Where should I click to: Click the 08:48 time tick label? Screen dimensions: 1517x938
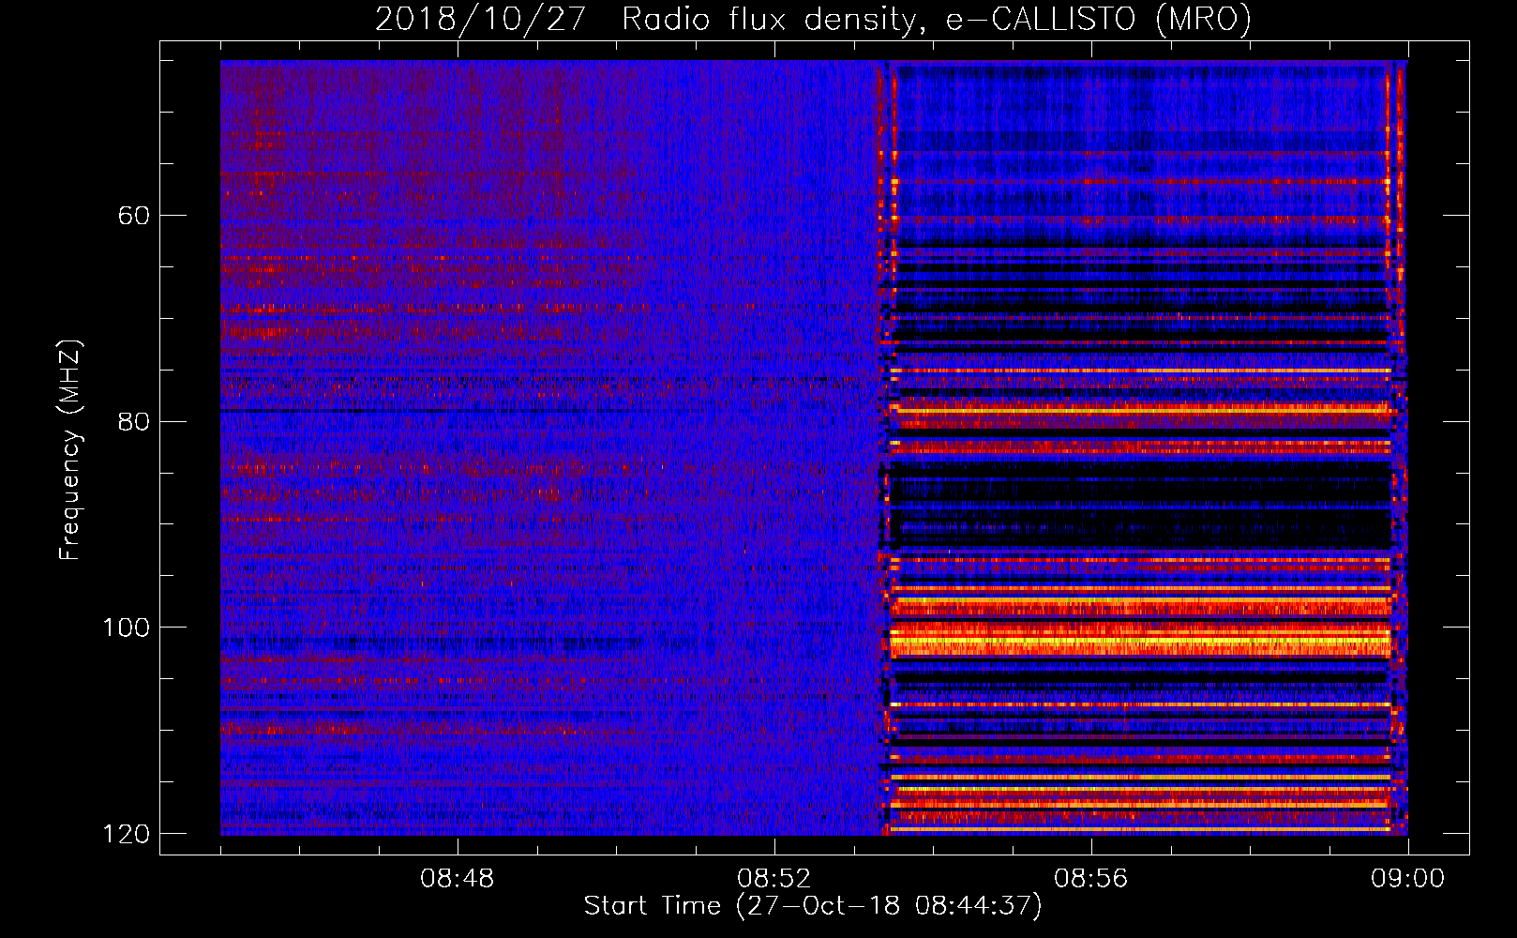[458, 879]
